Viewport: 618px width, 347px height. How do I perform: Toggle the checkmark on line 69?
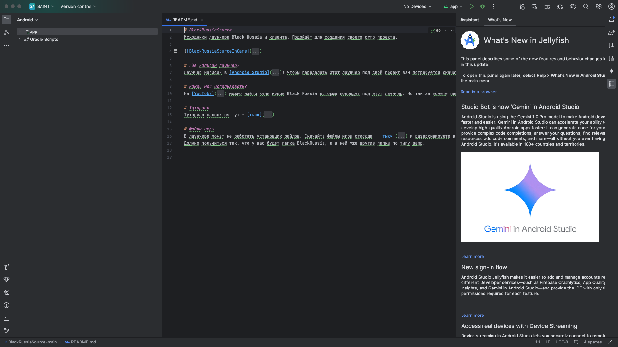pos(433,31)
